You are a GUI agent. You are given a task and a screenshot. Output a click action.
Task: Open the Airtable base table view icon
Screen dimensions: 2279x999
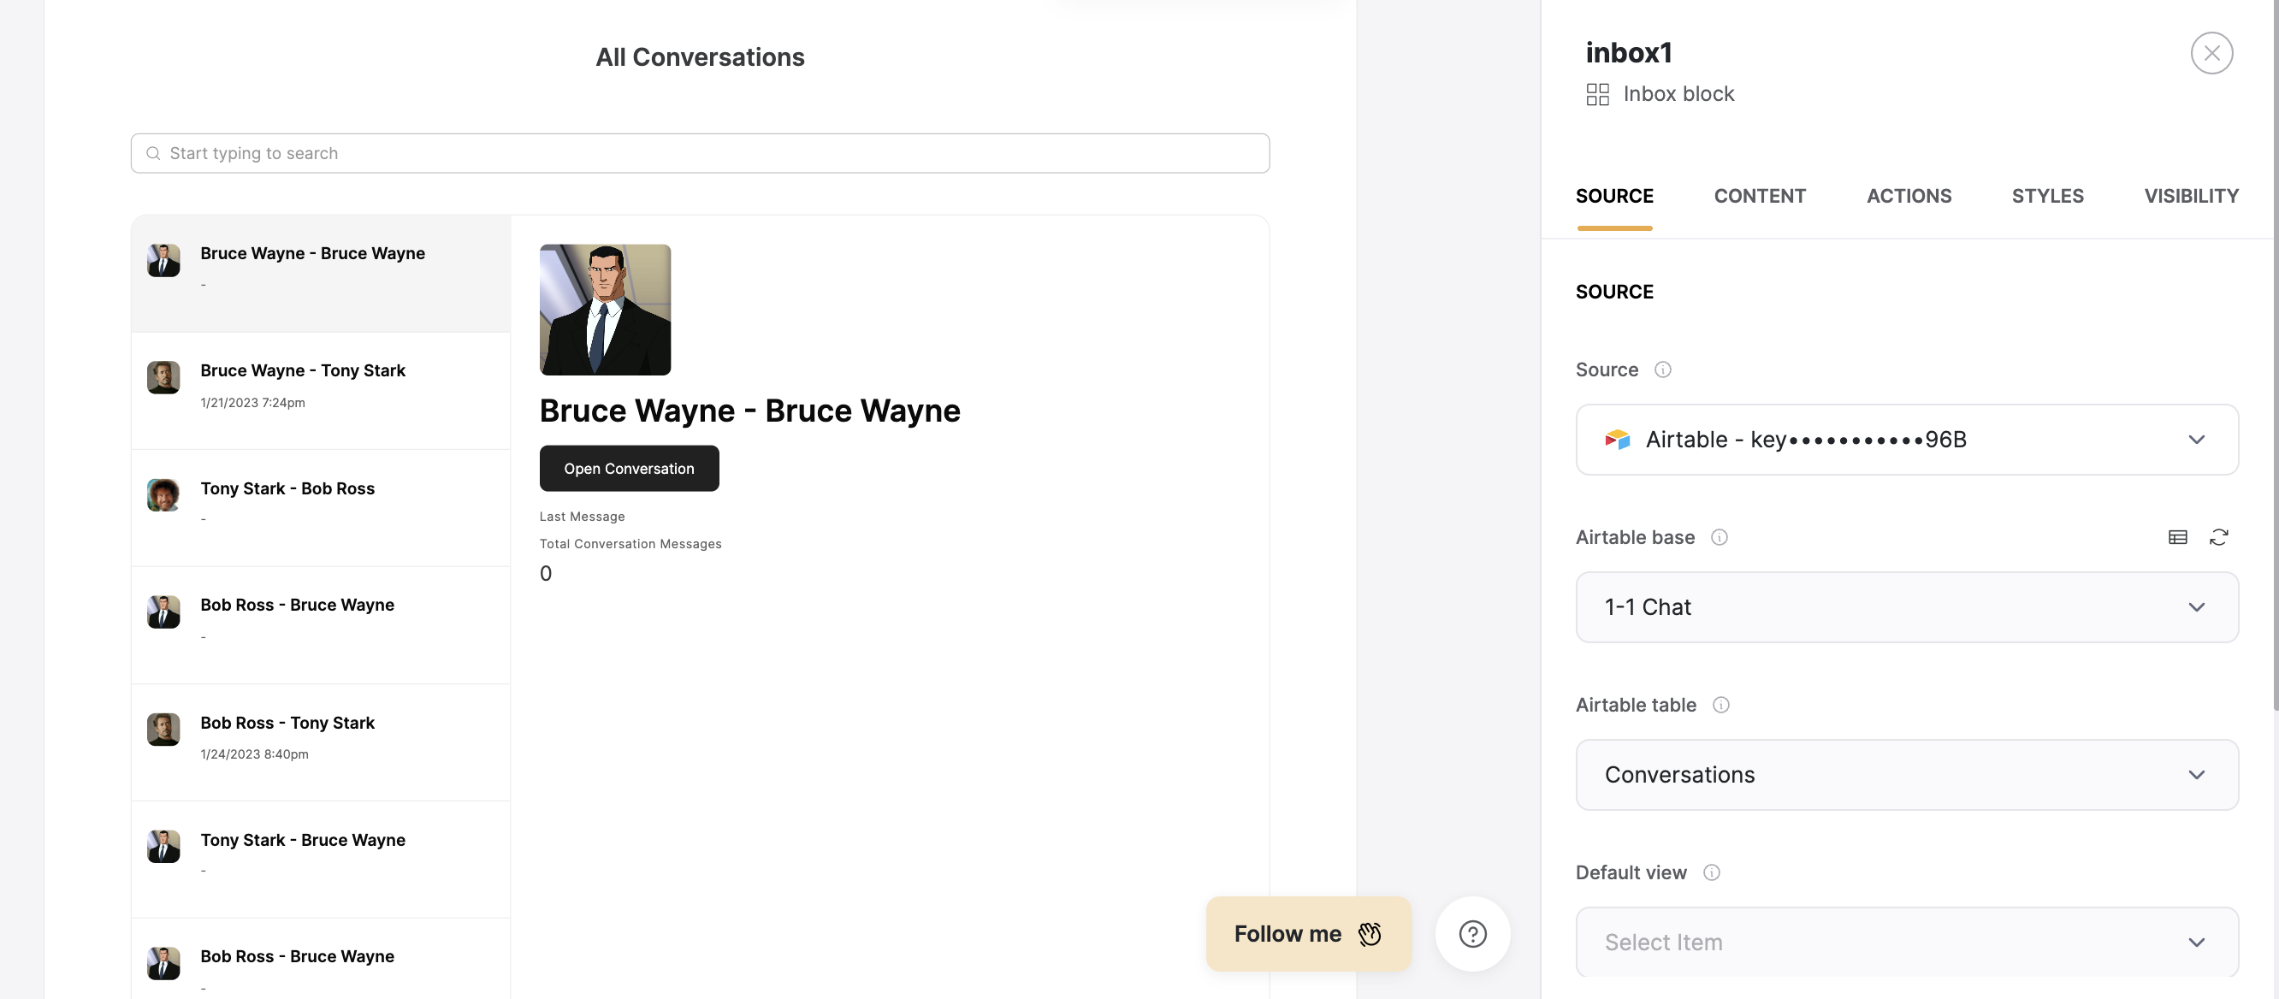[2177, 537]
